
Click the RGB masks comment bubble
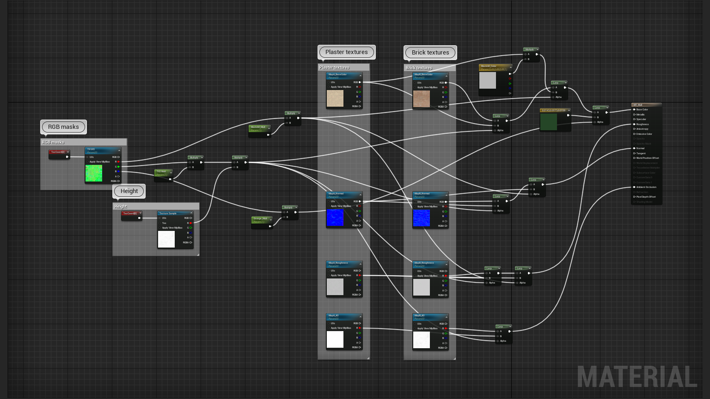(63, 127)
